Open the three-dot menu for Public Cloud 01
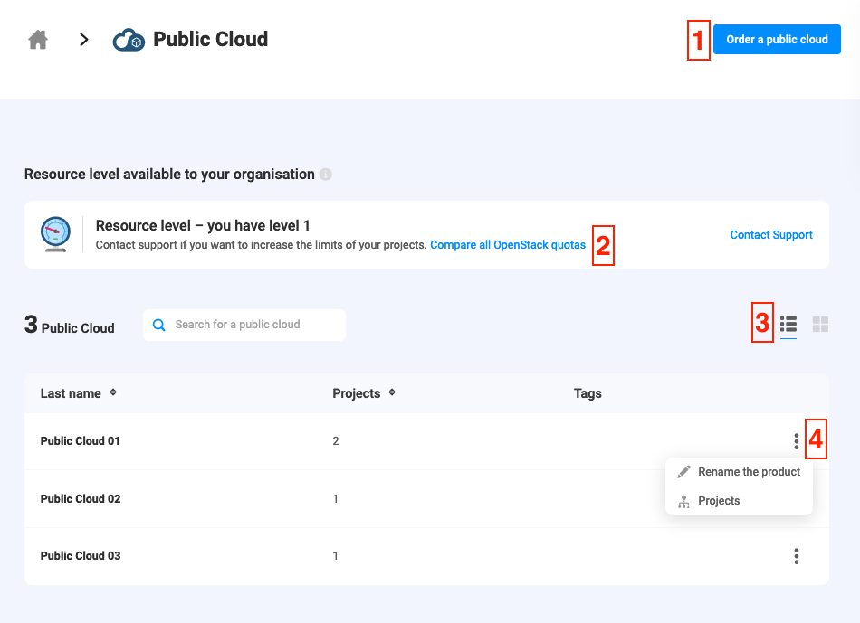The image size is (860, 623). pos(796,441)
